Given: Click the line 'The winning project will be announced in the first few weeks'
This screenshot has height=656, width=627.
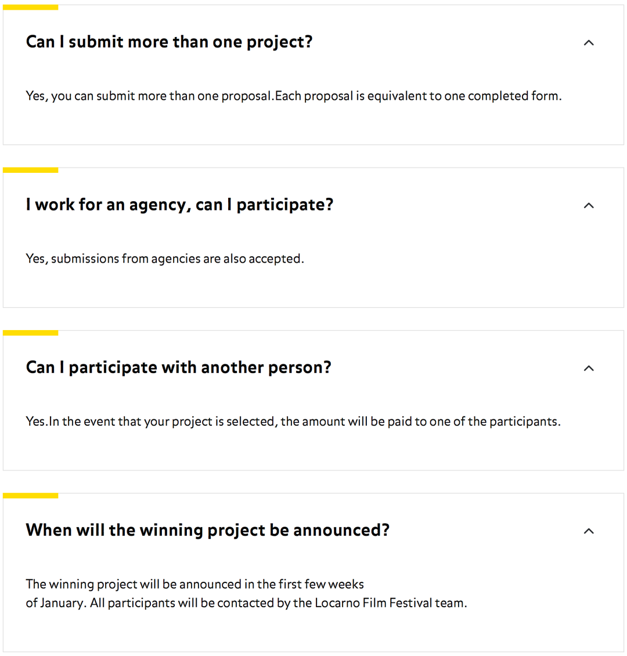Looking at the screenshot, I should click(x=194, y=584).
